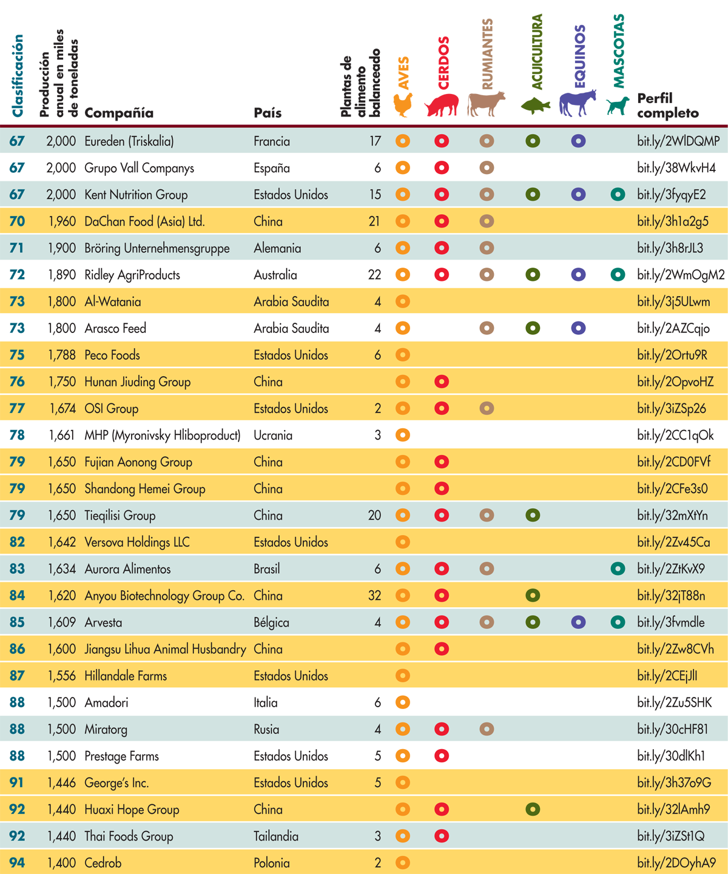Click the cerdos marker for Hunan Jiuding Group

[x=442, y=382]
